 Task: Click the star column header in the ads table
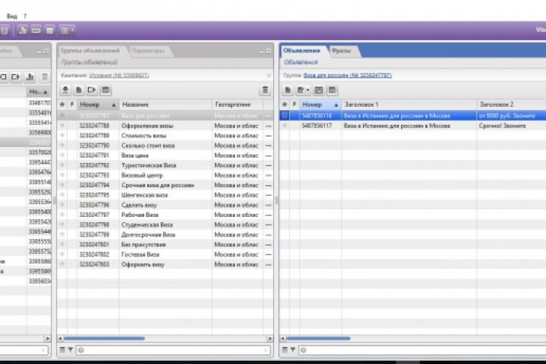[x=284, y=105]
